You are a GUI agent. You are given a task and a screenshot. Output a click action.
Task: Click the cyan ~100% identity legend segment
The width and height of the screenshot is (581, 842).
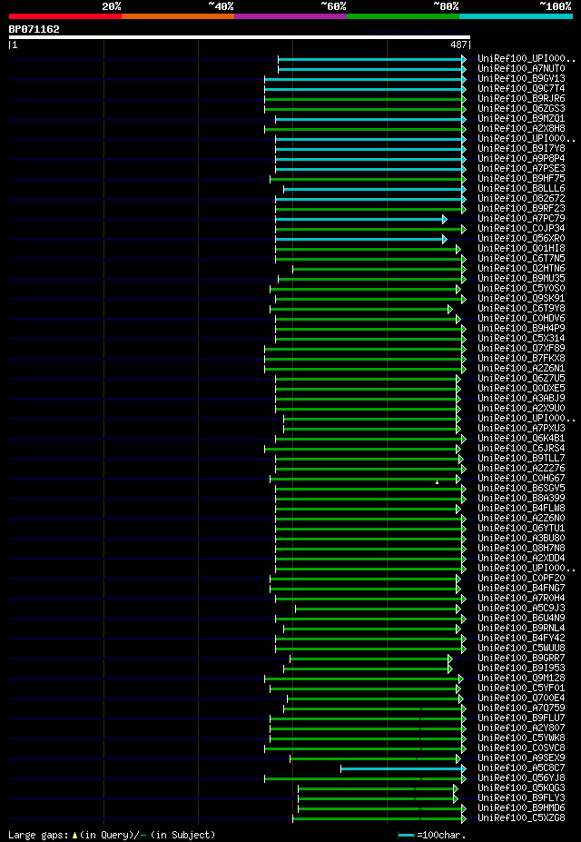click(516, 16)
